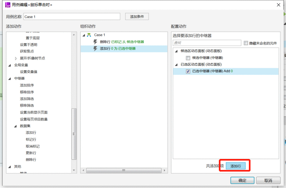This screenshot has width=286, height=188.
Task: Click the Axure RP logo icon in title bar
Action: click(x=8, y=5)
